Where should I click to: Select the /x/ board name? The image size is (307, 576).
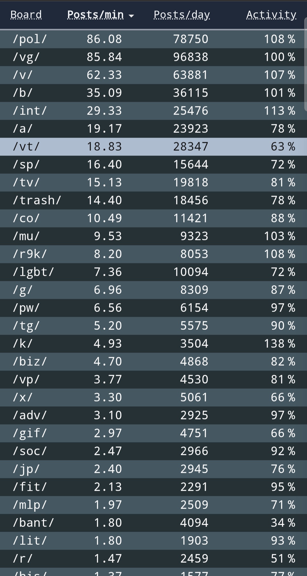pos(23,397)
